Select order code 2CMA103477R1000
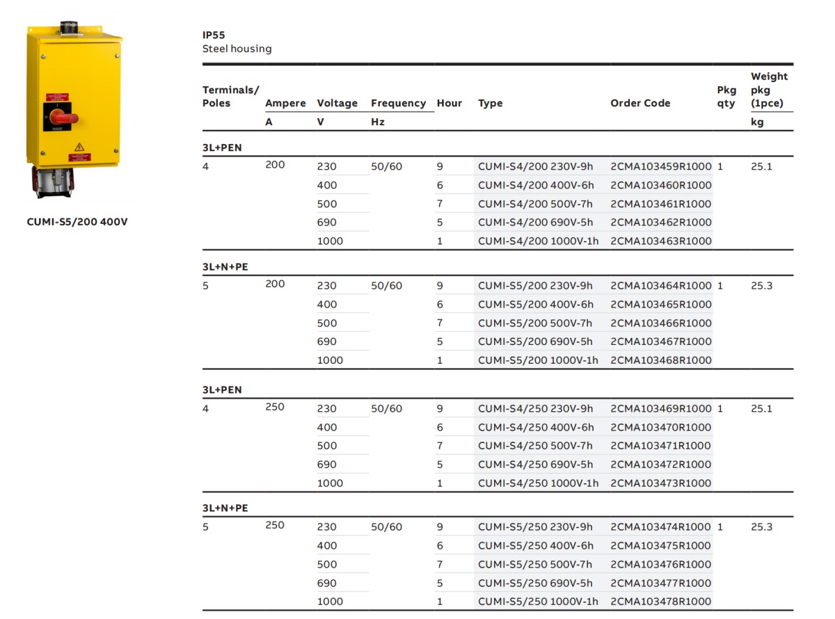 coord(661,584)
